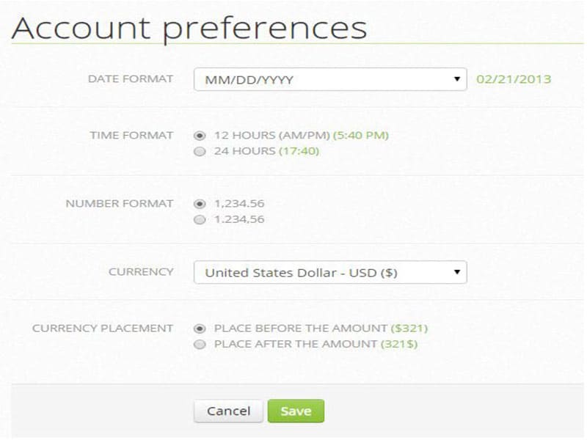Screen dimensions: 587x440
Task: Choose the 1.234,56 number format radio button
Action: pos(200,220)
